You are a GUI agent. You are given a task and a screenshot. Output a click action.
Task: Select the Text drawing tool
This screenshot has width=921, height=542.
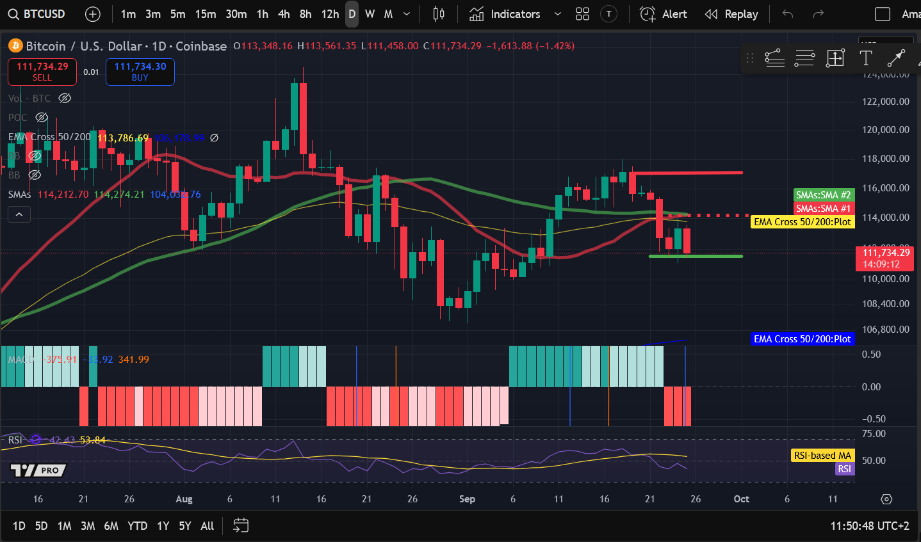[x=866, y=58]
